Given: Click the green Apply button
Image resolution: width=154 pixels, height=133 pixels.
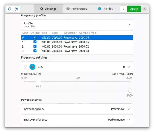Looking at the screenshot, I should click(134, 9).
